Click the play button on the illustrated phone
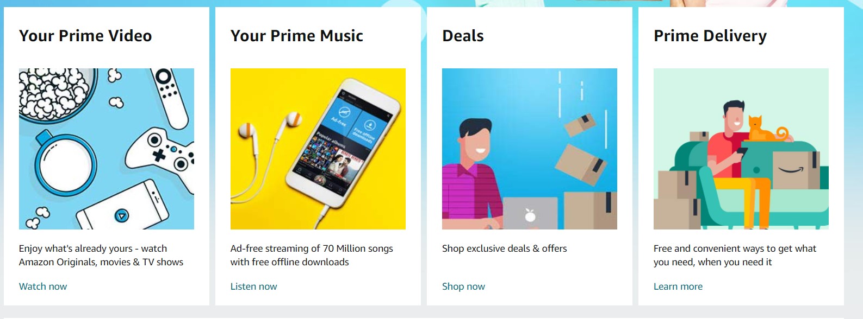The width and height of the screenshot is (863, 319). [x=122, y=216]
